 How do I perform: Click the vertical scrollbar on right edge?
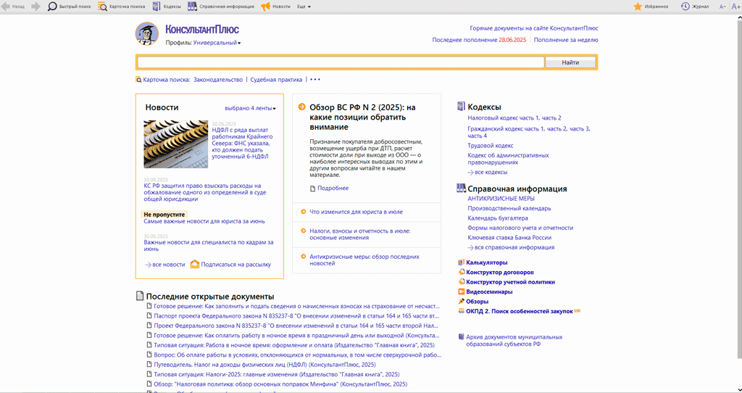click(x=738, y=189)
